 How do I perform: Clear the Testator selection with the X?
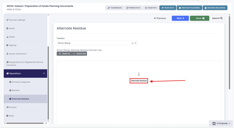click(132, 43)
